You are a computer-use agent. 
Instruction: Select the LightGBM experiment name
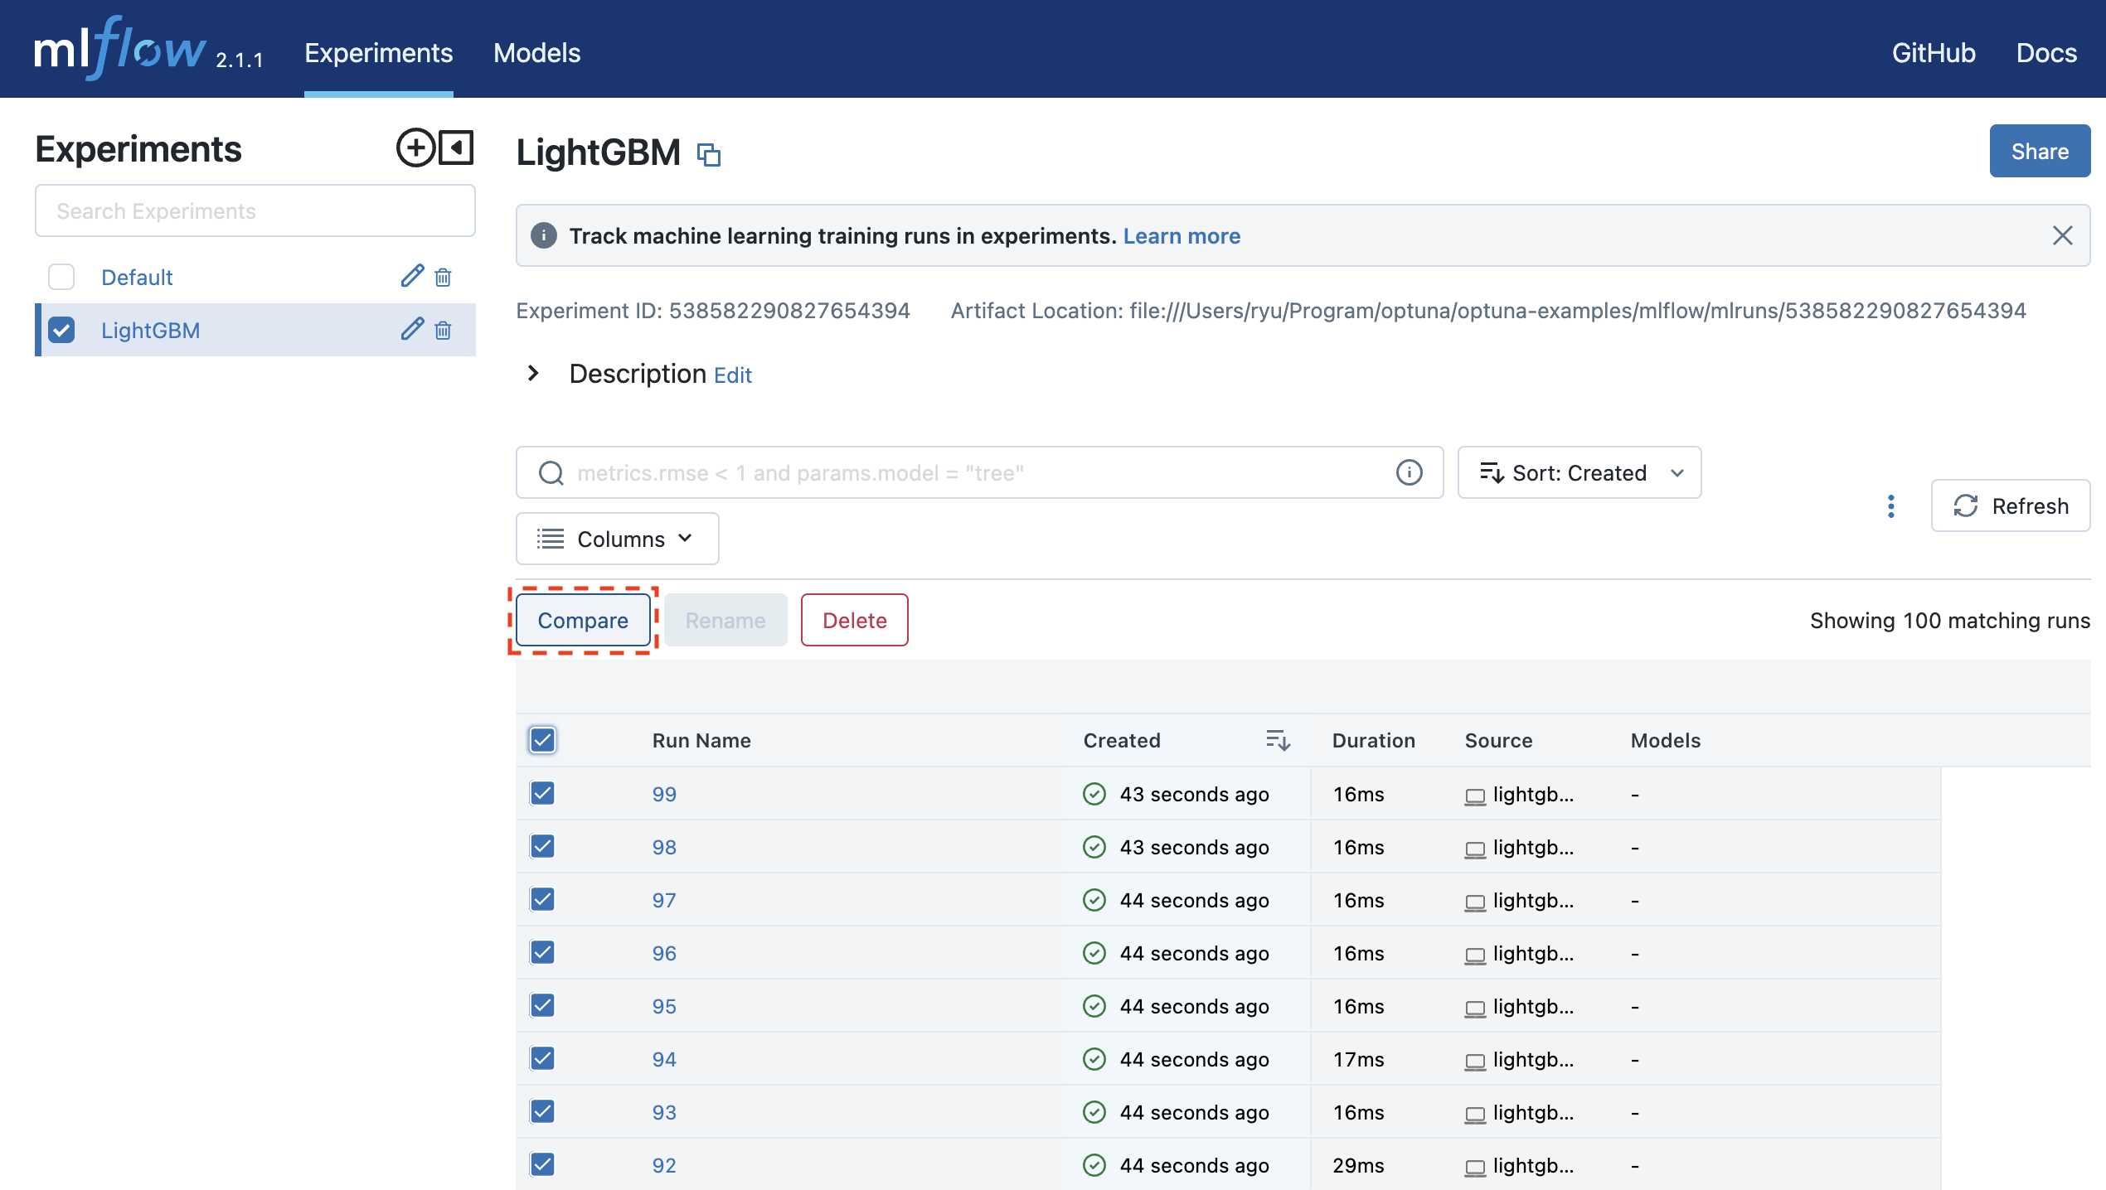pyautogui.click(x=150, y=330)
